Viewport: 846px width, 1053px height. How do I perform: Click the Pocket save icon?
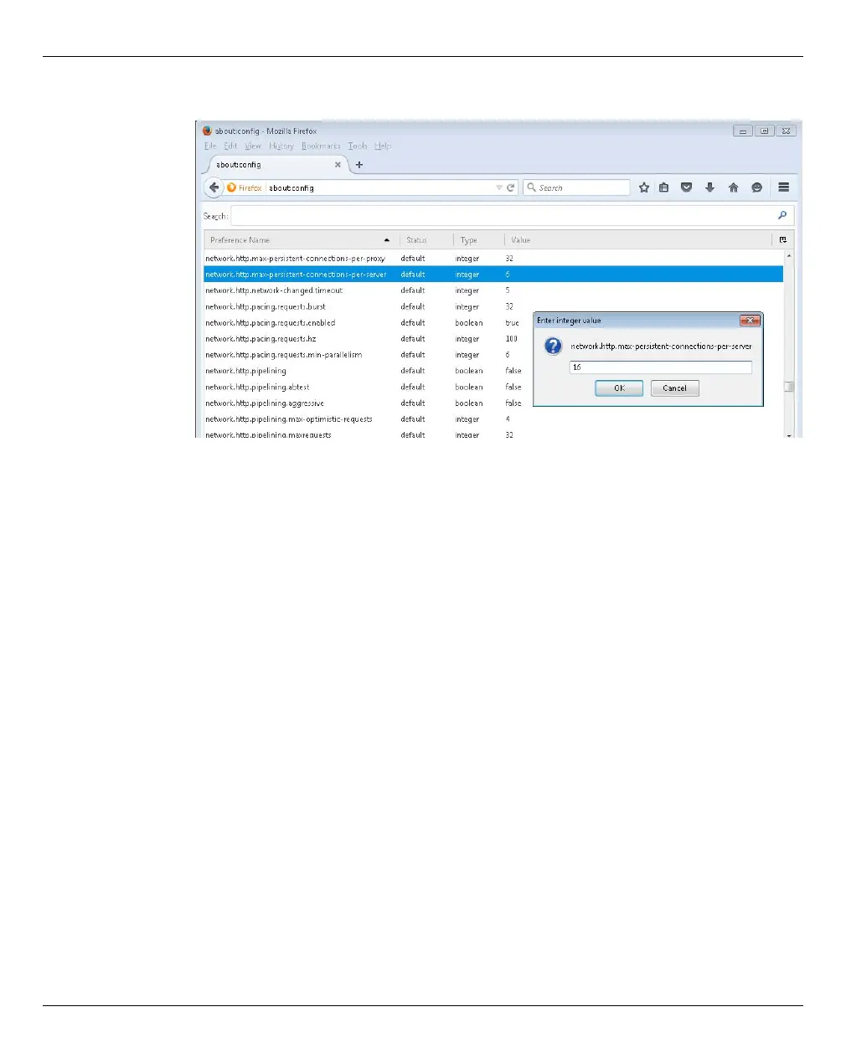pyautogui.click(x=687, y=187)
